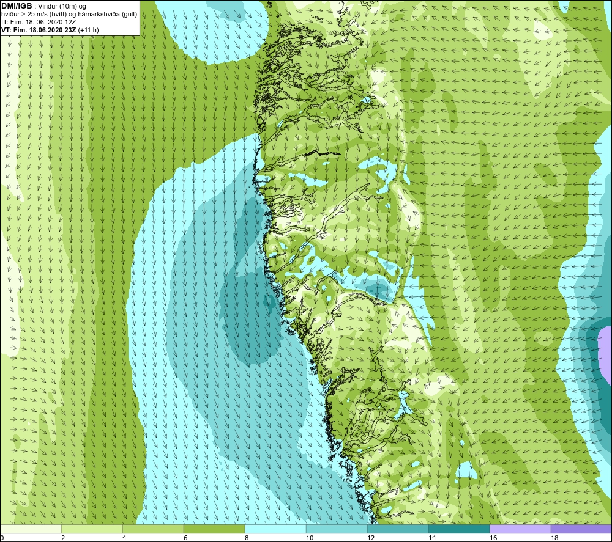
Task: Click the 'hviður > 25 m/s' legend line
Action: (69, 15)
